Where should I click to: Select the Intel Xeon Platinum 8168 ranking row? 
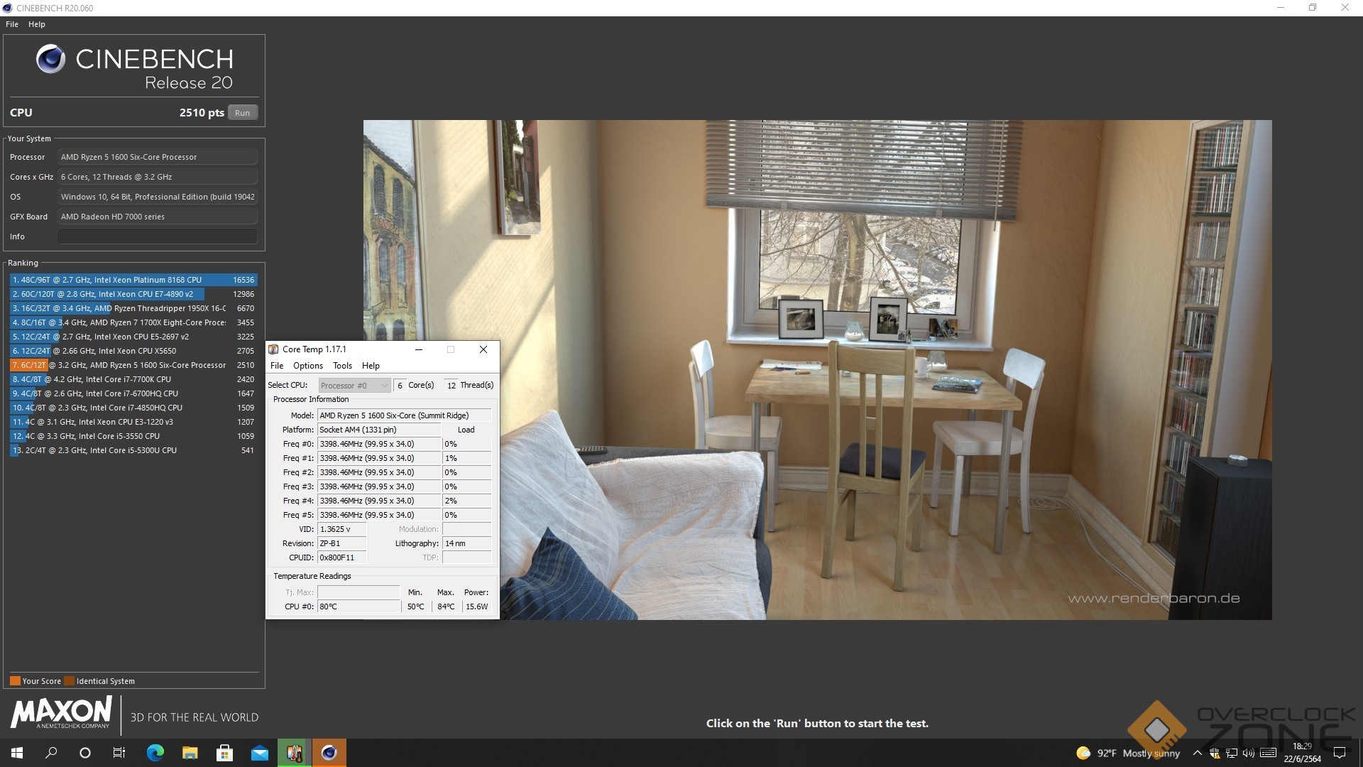click(x=133, y=280)
